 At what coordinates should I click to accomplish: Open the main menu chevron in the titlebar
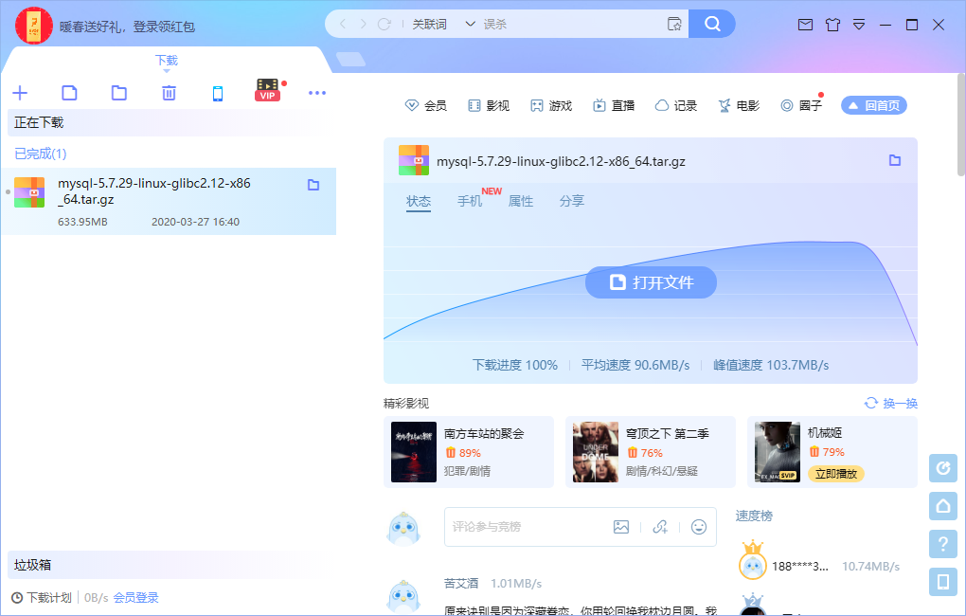[x=859, y=25]
